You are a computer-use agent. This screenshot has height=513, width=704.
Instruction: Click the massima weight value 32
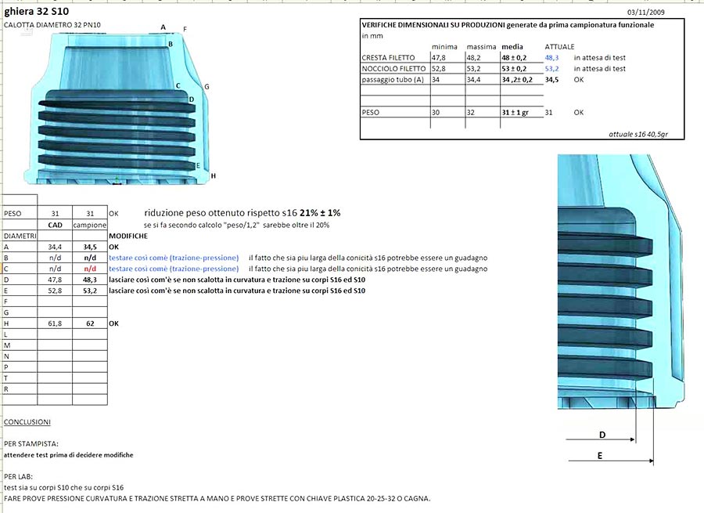[x=471, y=113]
